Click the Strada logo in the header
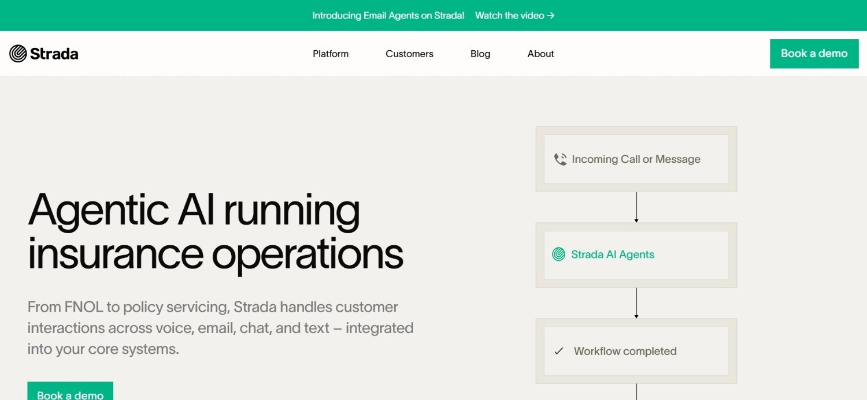Viewport: 867px width, 400px height. click(x=44, y=54)
